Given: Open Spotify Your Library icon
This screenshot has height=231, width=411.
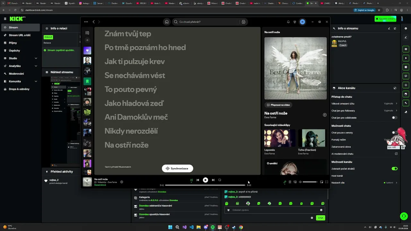Looking at the screenshot, I should (87, 33).
